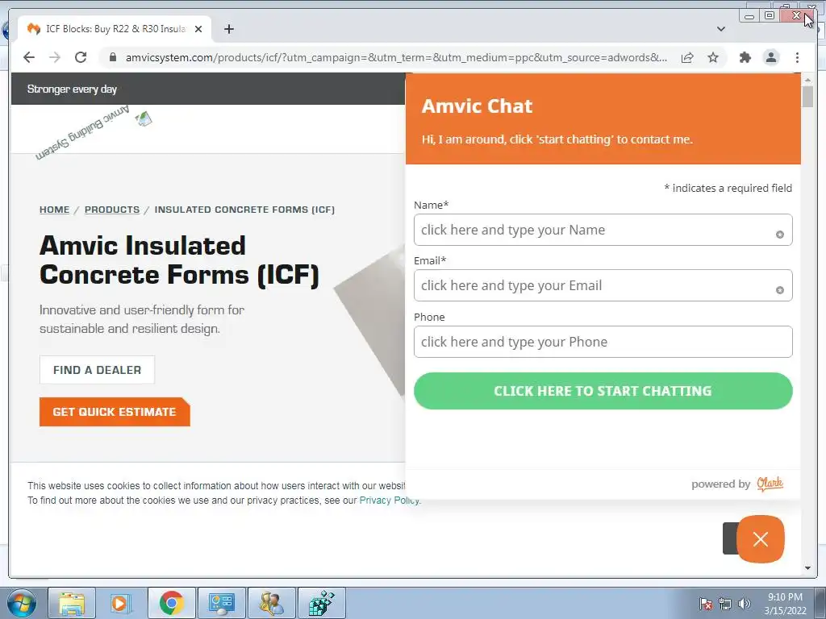Open the Chrome extensions puzzle icon
This screenshot has width=826, height=619.
click(745, 57)
